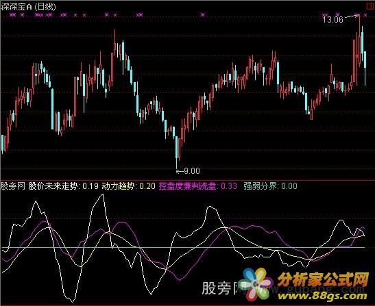Screen dimensions: 375x306
Task: Click the 13.06 high price label
Action: pos(332,20)
